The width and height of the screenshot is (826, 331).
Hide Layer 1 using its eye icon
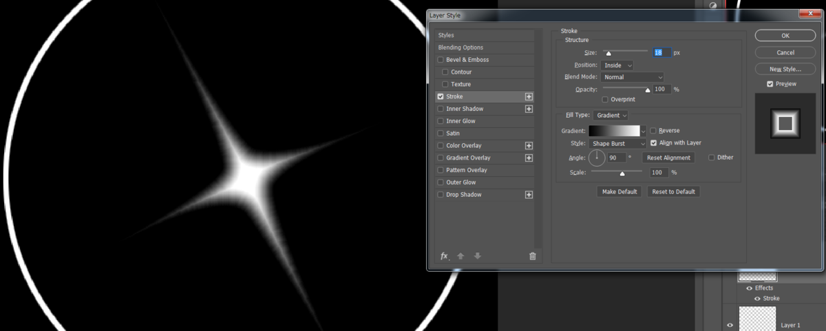731,325
